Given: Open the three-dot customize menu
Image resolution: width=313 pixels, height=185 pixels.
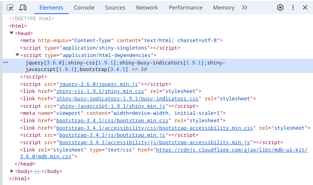Looking at the screenshot, I should (x=293, y=7).
